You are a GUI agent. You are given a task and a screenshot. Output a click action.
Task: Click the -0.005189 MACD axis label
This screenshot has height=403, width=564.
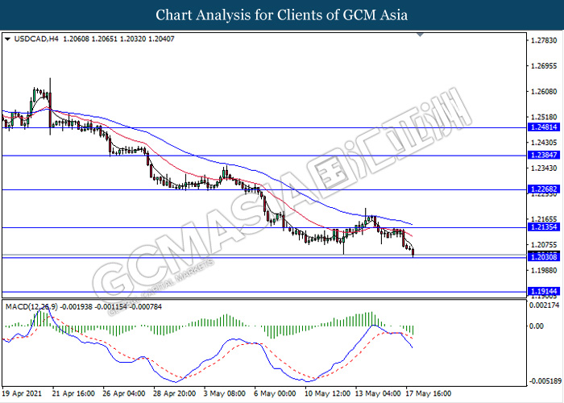(546, 381)
